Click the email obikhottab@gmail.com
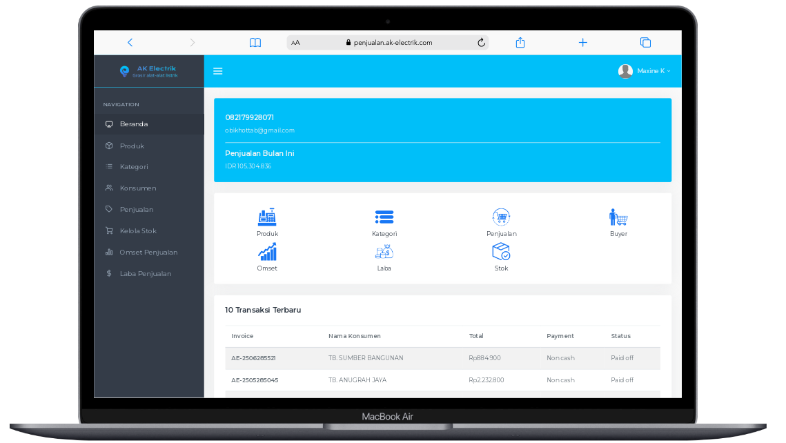Viewport: 786px width, 443px height. coord(259,130)
